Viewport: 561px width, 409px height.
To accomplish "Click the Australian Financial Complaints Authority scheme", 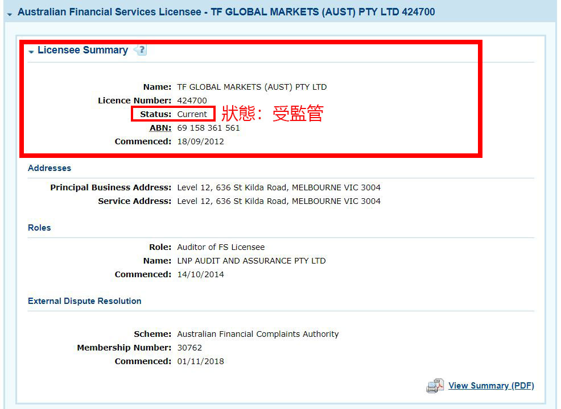I will 258,334.
